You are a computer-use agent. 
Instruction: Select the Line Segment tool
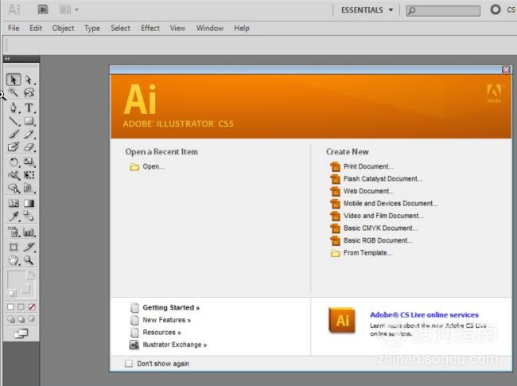14,121
